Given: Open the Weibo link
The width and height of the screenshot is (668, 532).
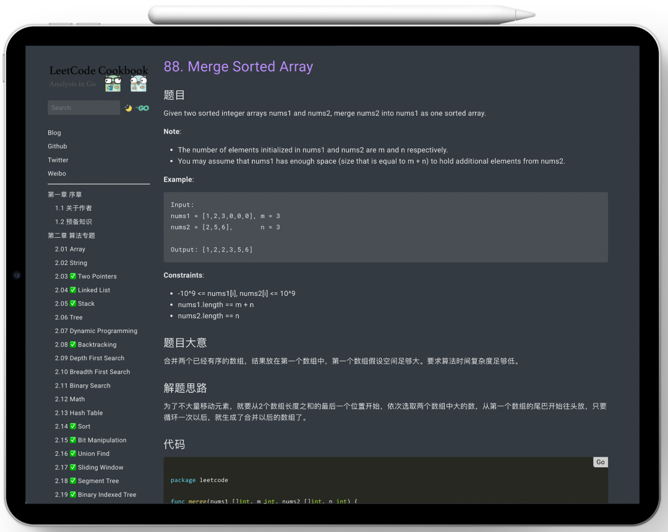Looking at the screenshot, I should pos(57,174).
